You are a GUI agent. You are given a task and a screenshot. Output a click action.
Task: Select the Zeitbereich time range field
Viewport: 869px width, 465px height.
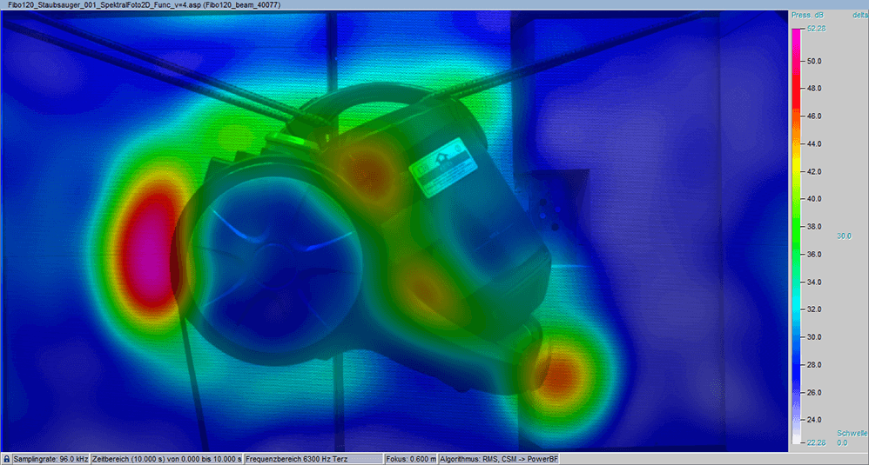coord(166,458)
